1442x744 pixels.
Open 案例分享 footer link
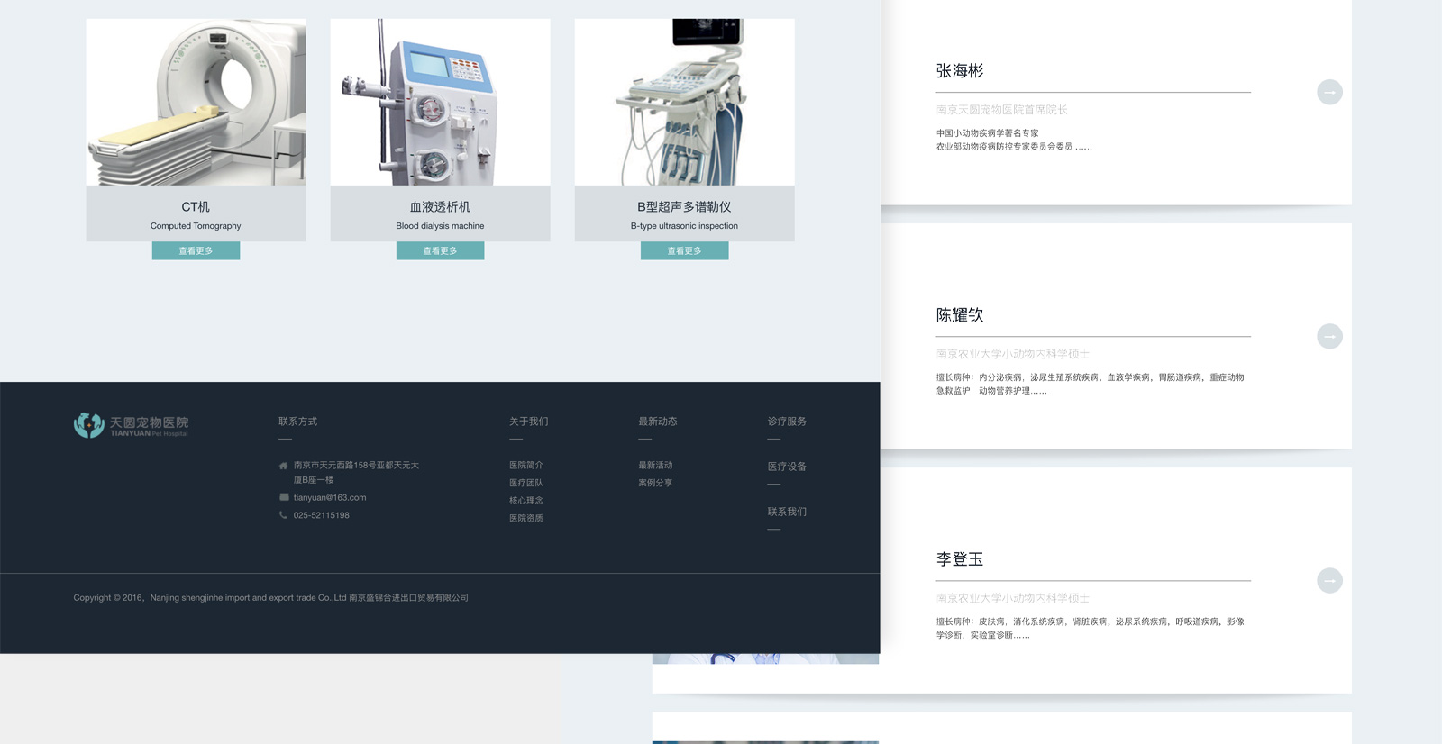click(655, 483)
